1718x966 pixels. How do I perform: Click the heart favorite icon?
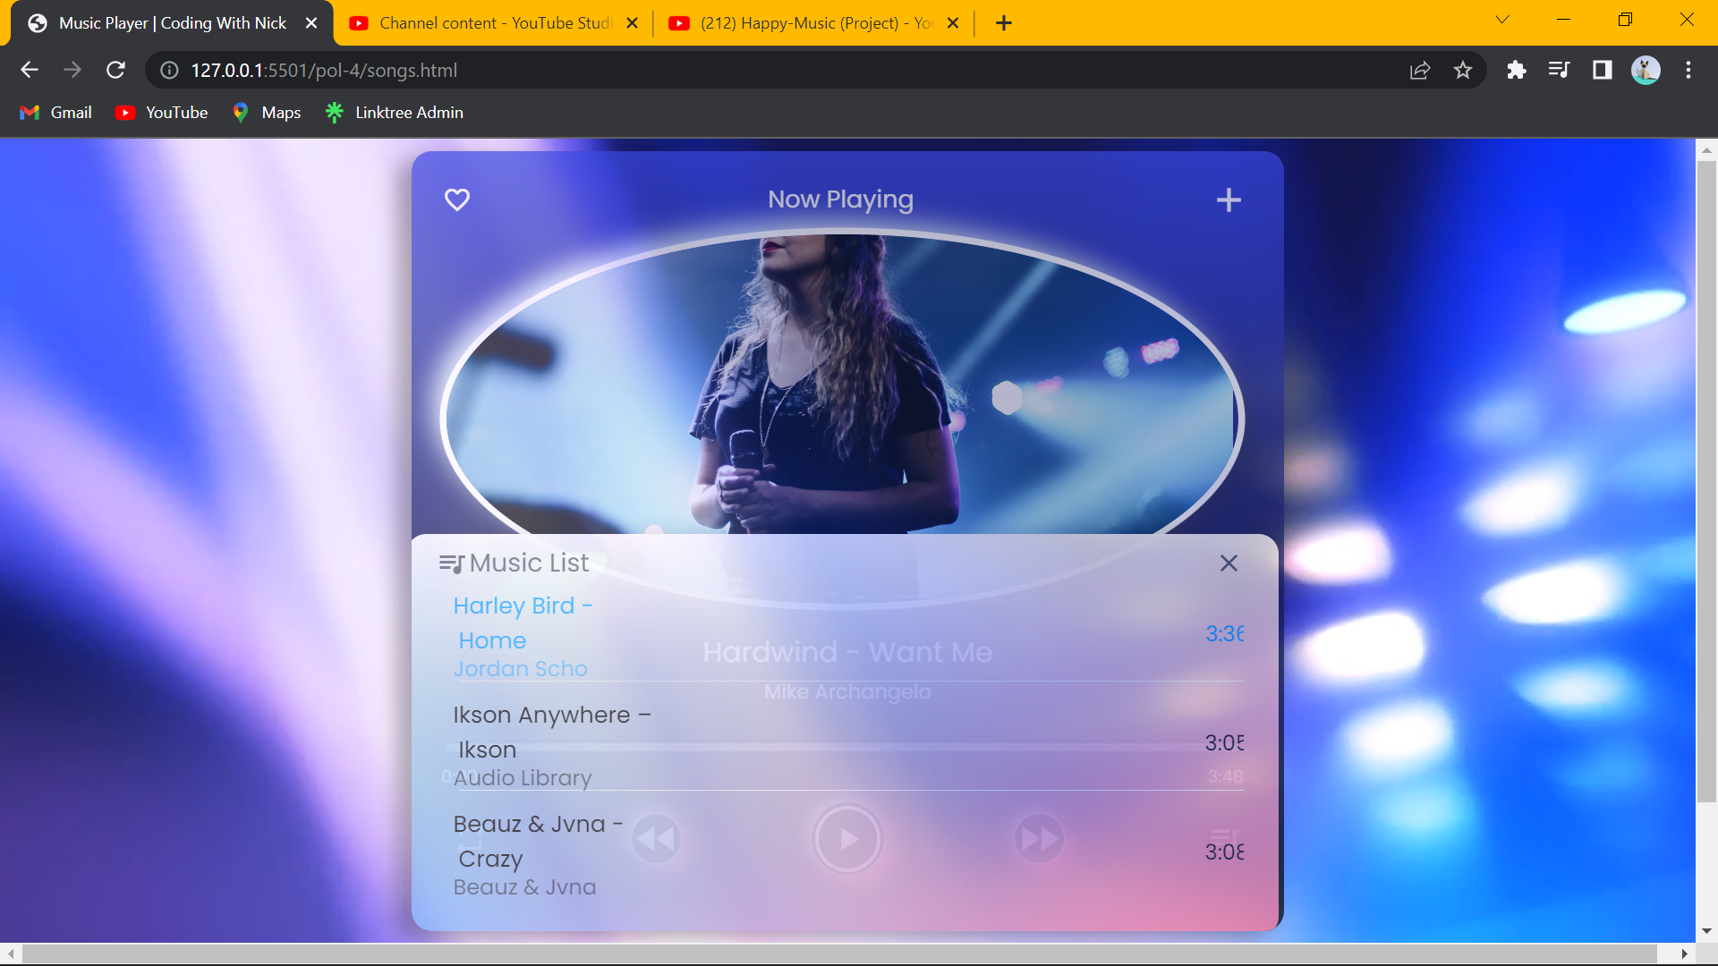point(457,199)
